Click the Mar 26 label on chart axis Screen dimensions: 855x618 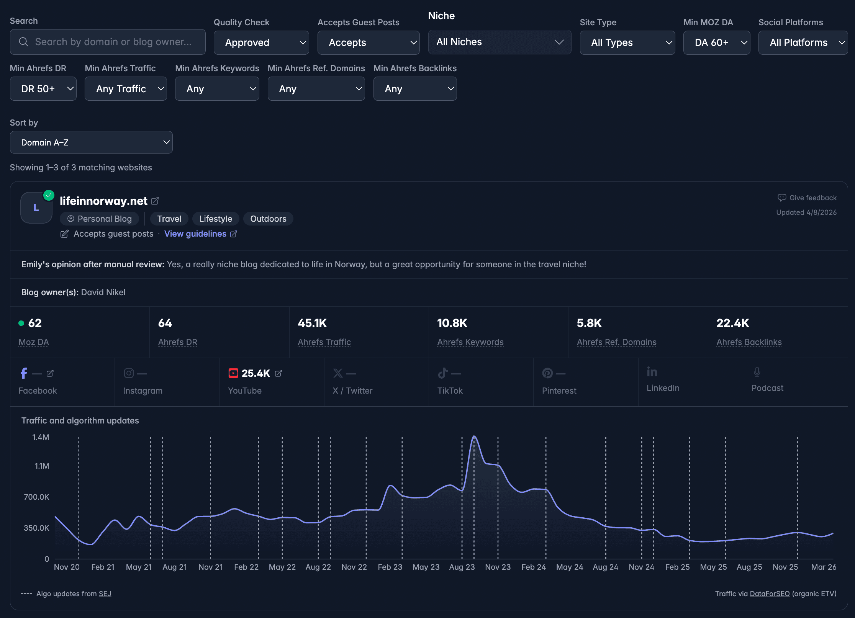(x=824, y=567)
